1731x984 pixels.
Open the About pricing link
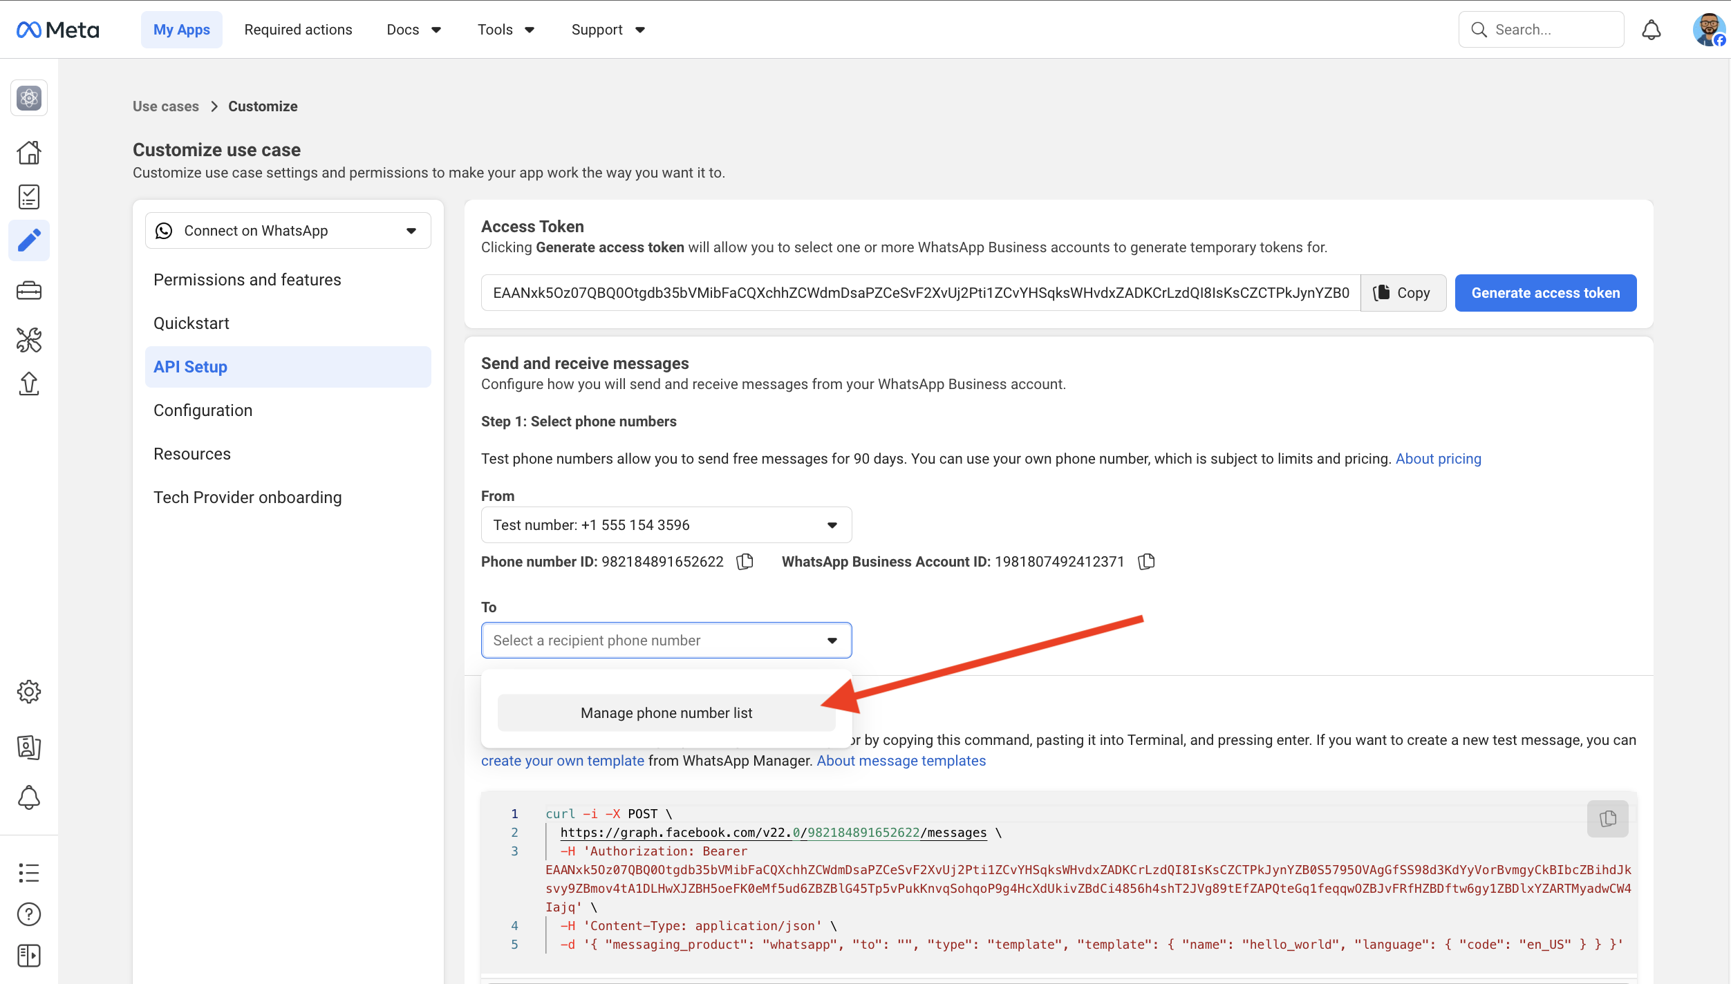click(x=1438, y=459)
